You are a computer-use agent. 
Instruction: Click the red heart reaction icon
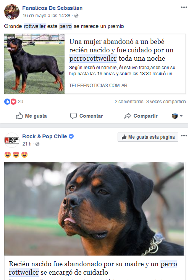[13, 102]
